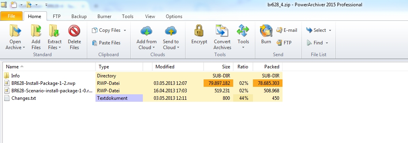The width and height of the screenshot is (408, 143).
Task: Click the Info folder icon
Action: [x=7, y=76]
